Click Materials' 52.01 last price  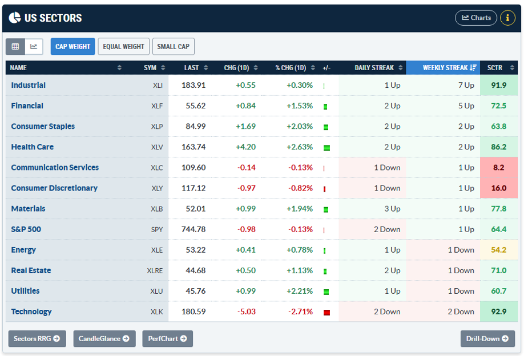(x=195, y=209)
